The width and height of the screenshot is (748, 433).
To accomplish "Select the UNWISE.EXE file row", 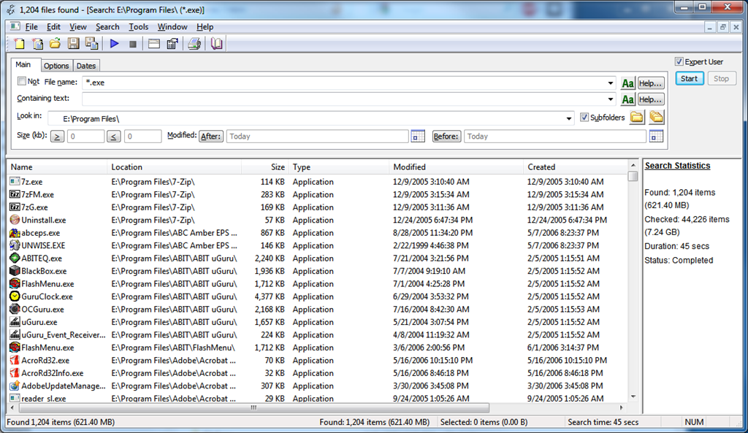I will [318, 245].
